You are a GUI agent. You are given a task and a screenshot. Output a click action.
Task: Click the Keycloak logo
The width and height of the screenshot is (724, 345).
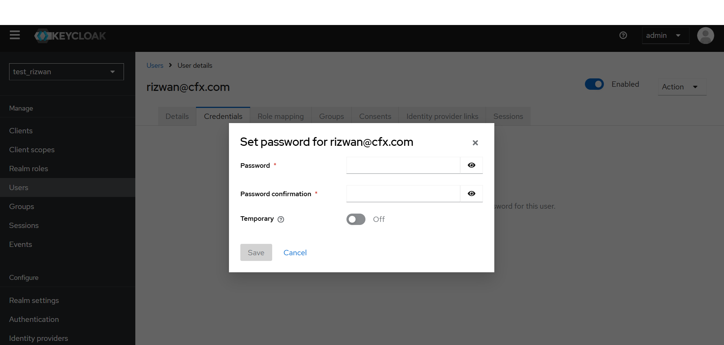click(70, 36)
